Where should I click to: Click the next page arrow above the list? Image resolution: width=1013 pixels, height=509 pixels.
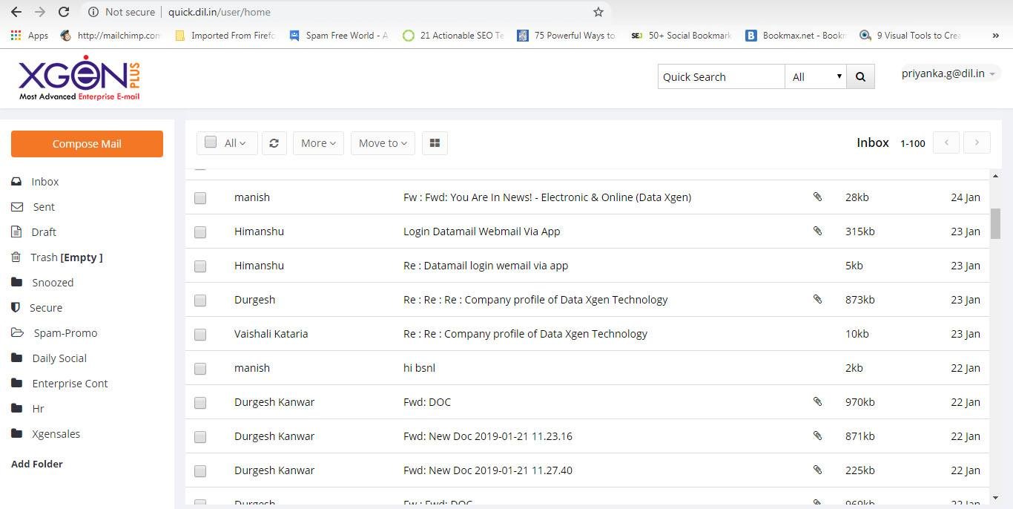coord(977,142)
